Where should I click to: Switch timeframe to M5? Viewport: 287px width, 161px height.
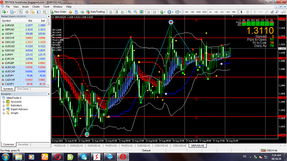[x=192, y=12]
